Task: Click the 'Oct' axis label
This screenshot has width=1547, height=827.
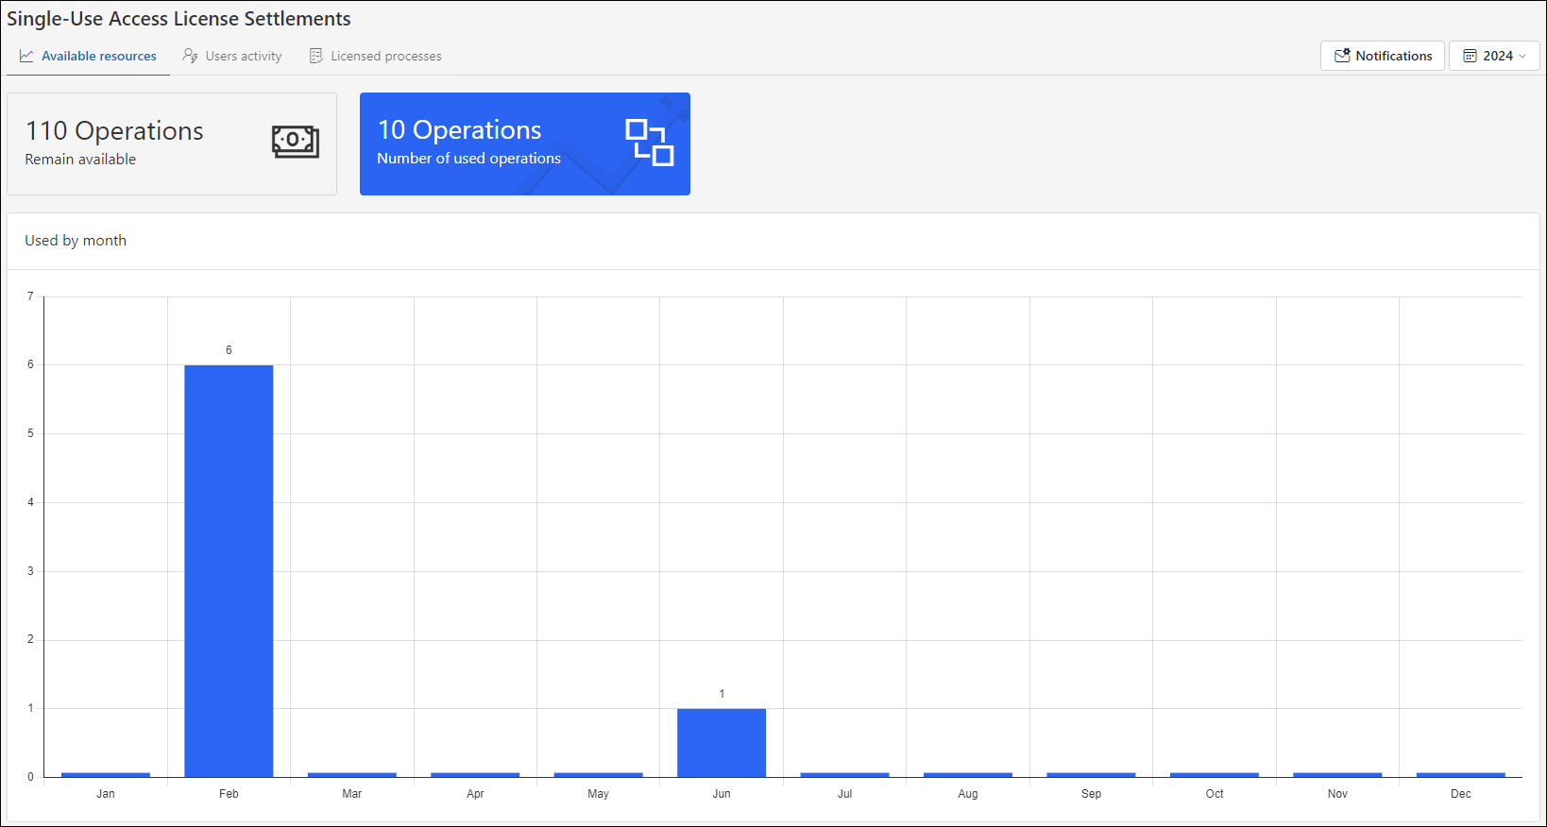Action: 1215,794
